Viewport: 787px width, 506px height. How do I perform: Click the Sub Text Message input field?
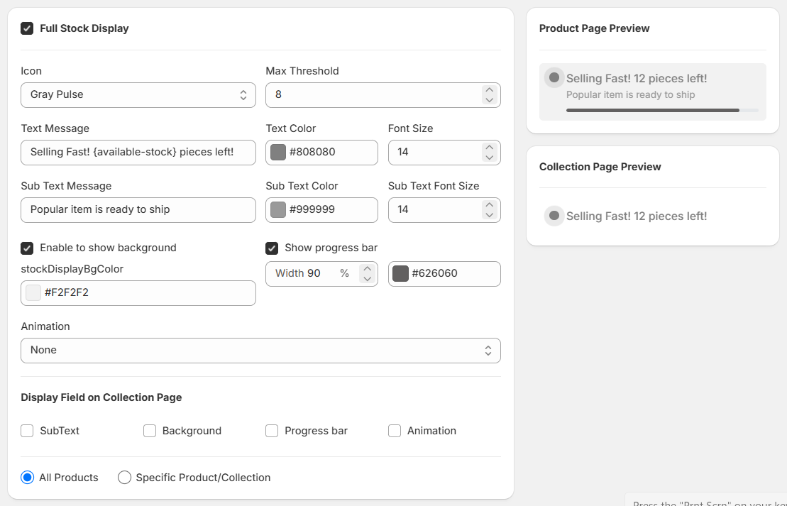(138, 210)
